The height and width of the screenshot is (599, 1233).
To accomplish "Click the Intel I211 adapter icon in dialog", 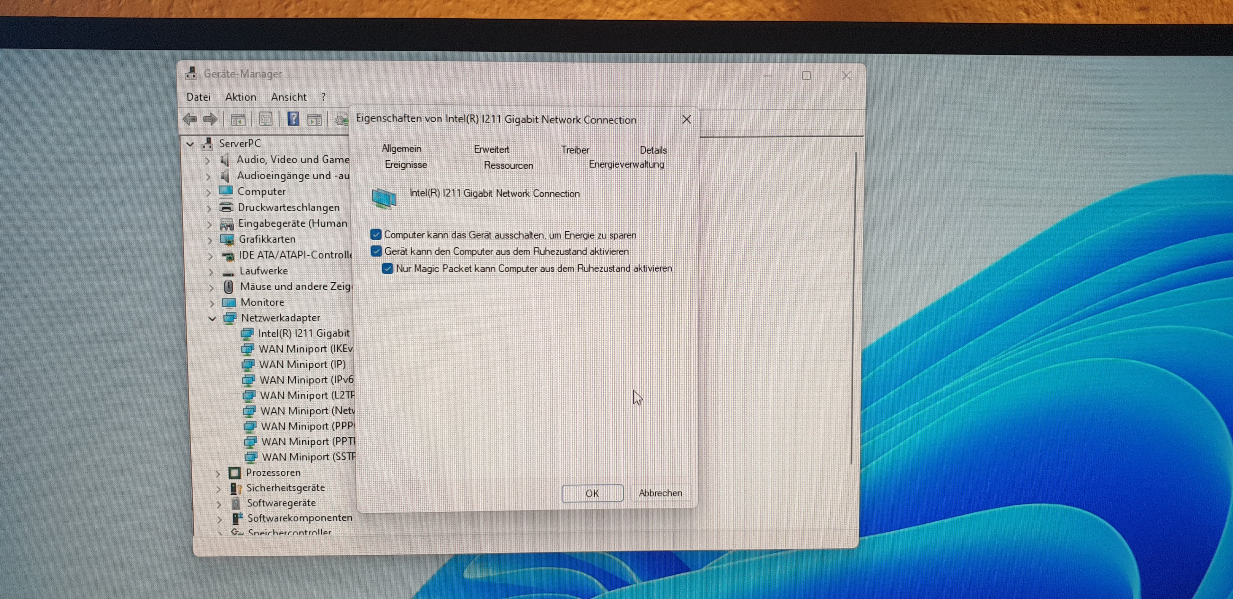I will pyautogui.click(x=384, y=198).
